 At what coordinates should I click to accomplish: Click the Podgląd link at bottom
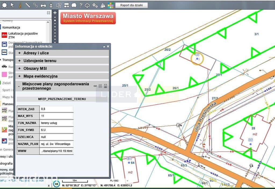[x=24, y=180]
